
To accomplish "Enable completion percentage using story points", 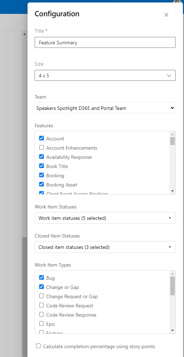I will pos(38,346).
